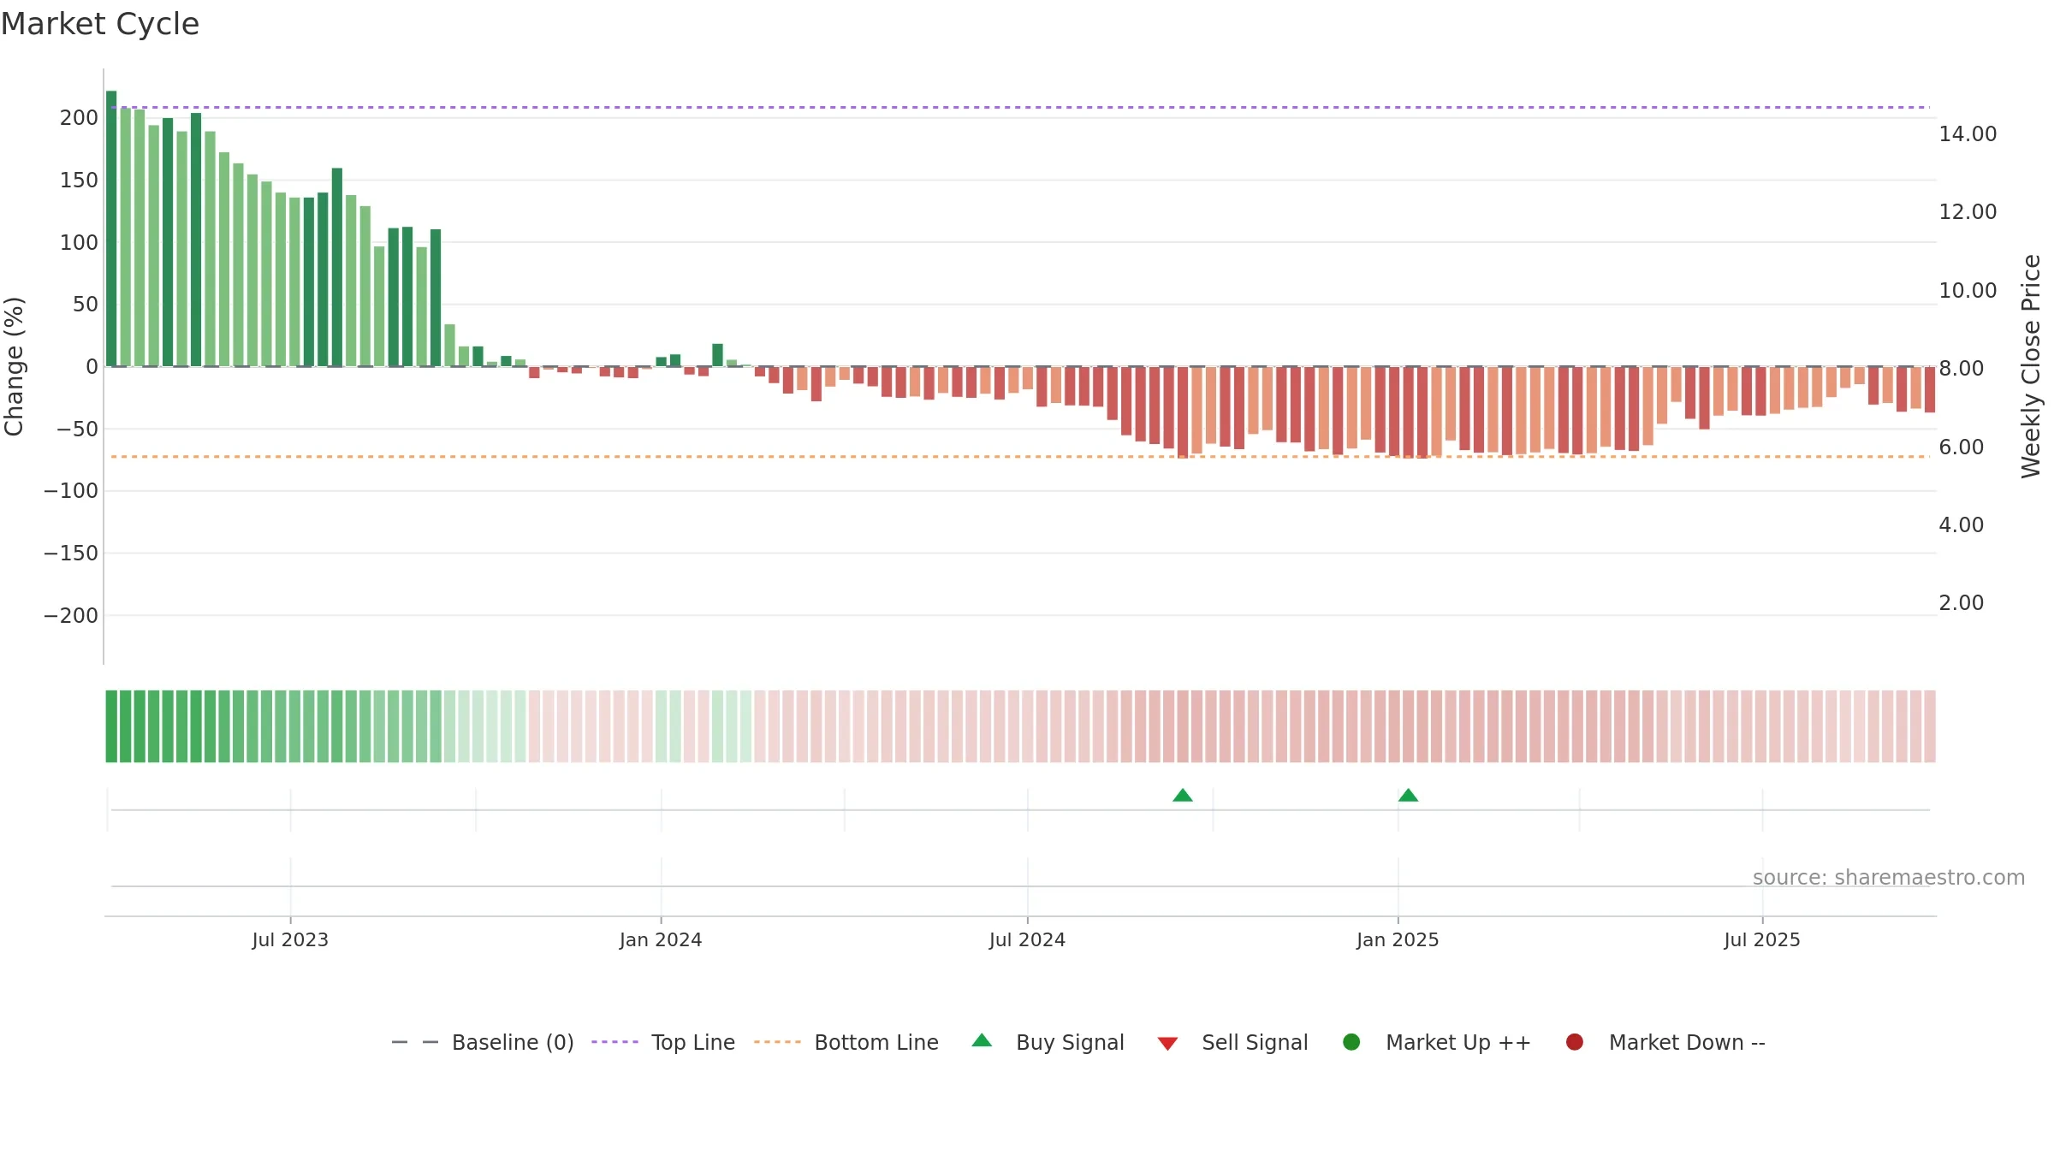Screen dimensions: 2054x1155
Task: Click the 150 tick on the left axis
Action: click(79, 181)
